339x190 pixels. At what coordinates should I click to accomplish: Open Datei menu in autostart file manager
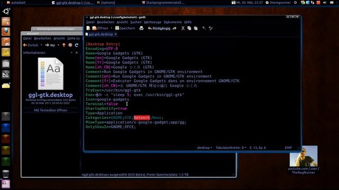[x=27, y=38]
